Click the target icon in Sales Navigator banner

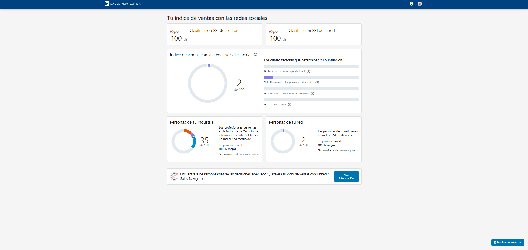click(174, 176)
